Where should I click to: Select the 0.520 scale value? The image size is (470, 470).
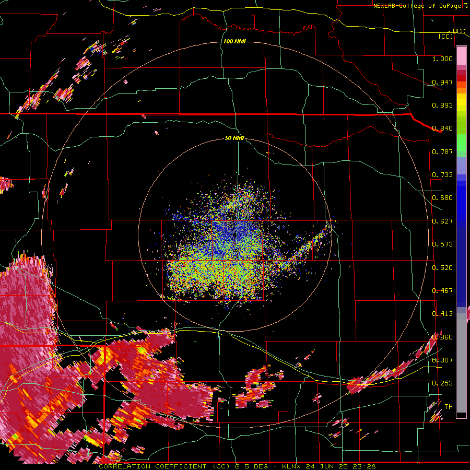coord(442,268)
